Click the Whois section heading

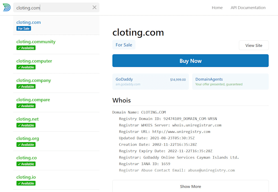point(121,100)
